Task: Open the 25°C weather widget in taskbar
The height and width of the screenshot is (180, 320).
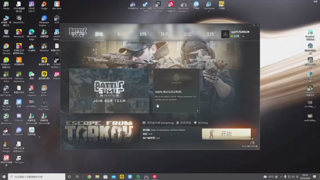Action: tap(268, 176)
